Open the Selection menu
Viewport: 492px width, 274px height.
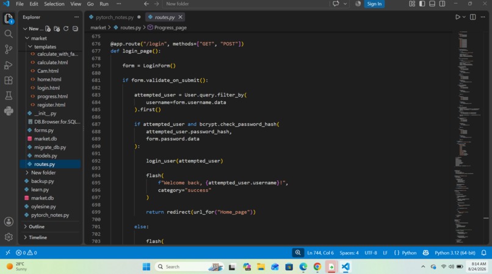click(54, 4)
